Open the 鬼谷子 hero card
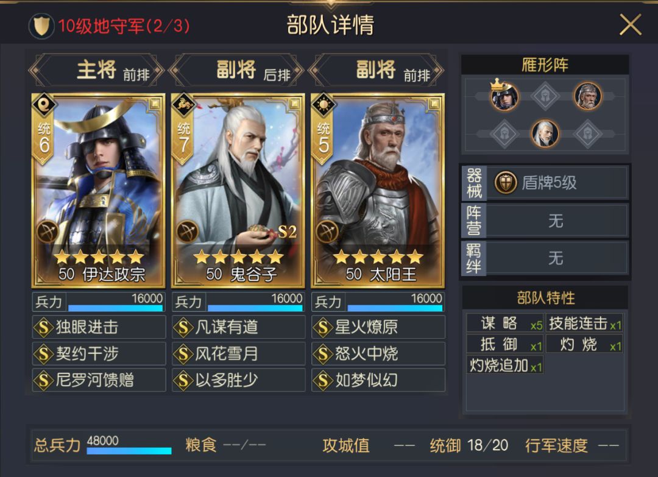The image size is (658, 477). pyautogui.click(x=238, y=191)
